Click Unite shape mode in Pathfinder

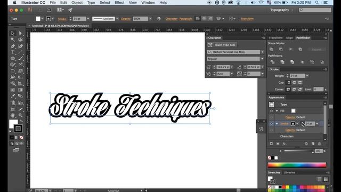click(x=271, y=50)
